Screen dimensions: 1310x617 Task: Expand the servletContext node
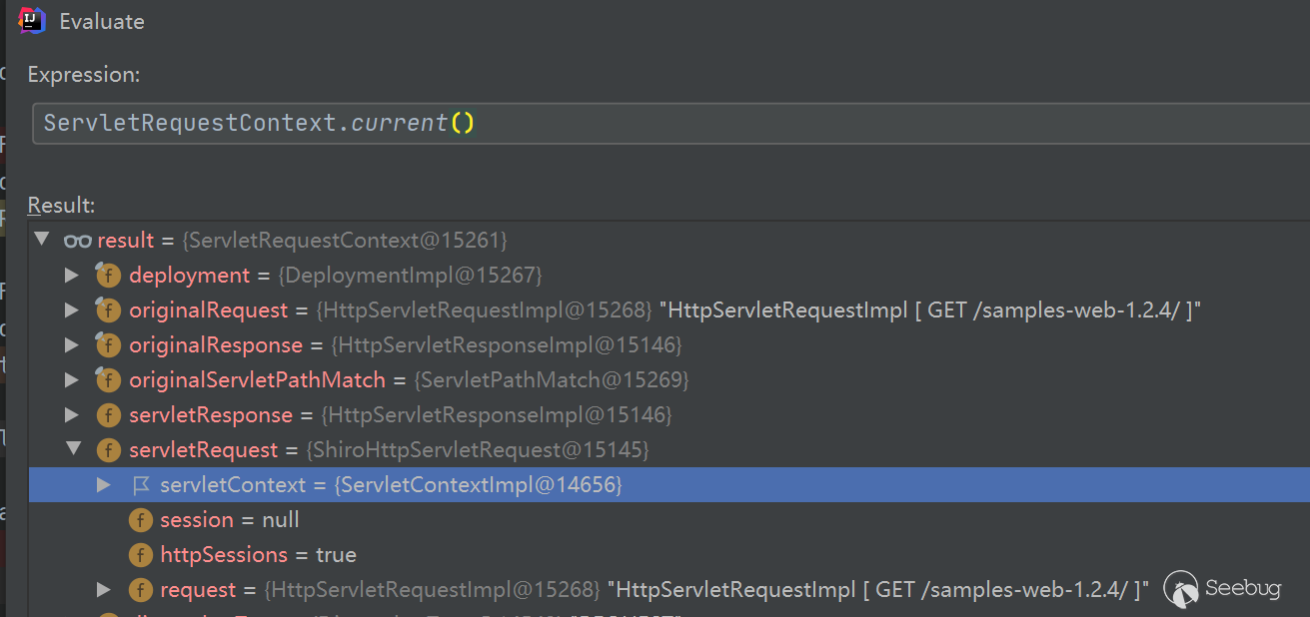pos(103,485)
